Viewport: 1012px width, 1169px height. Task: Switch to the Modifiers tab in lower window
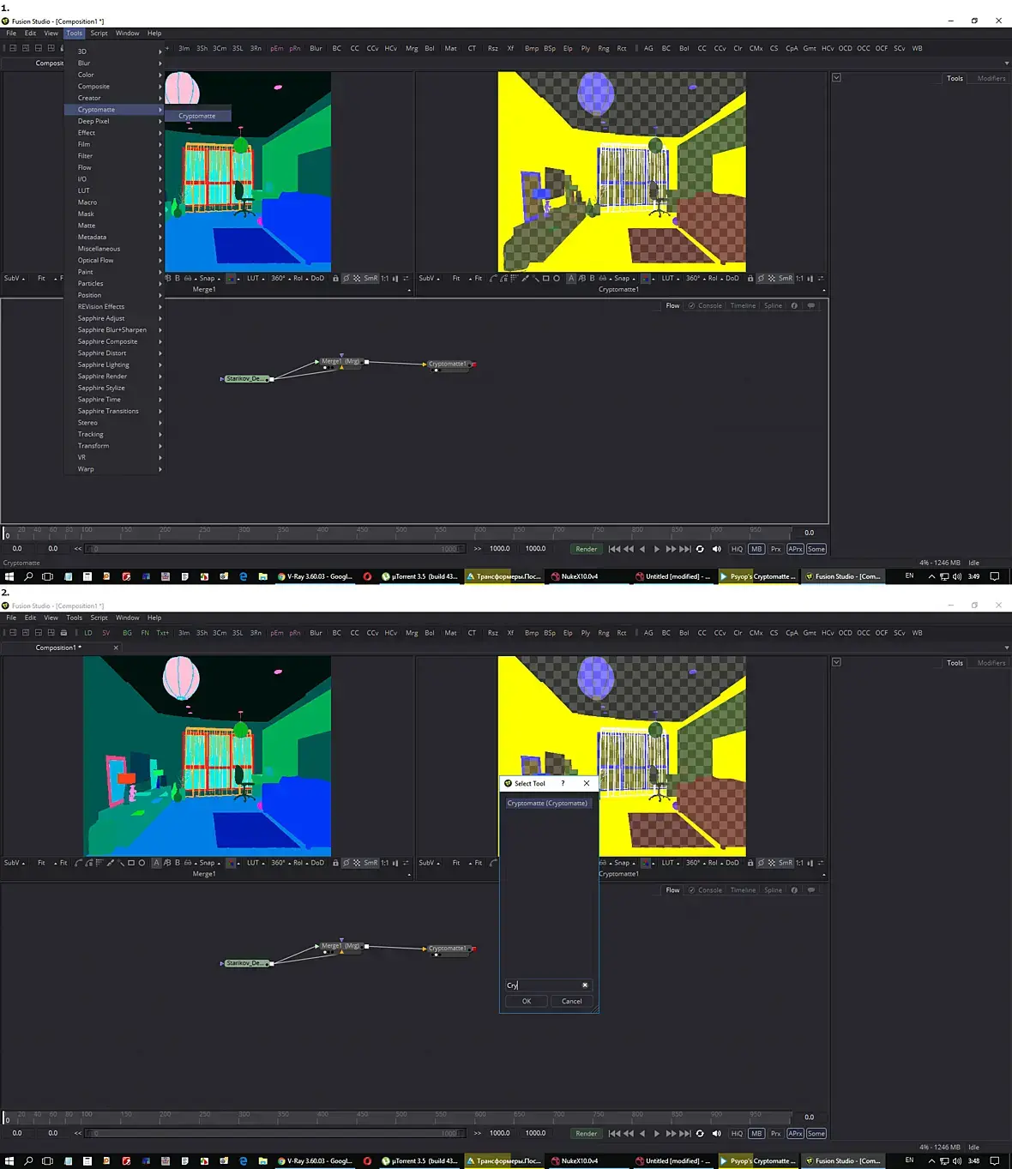coord(991,663)
